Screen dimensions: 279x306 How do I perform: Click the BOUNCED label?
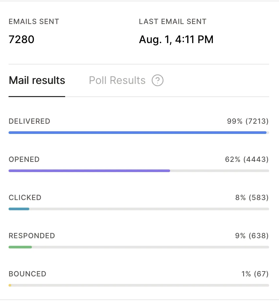coord(28,274)
